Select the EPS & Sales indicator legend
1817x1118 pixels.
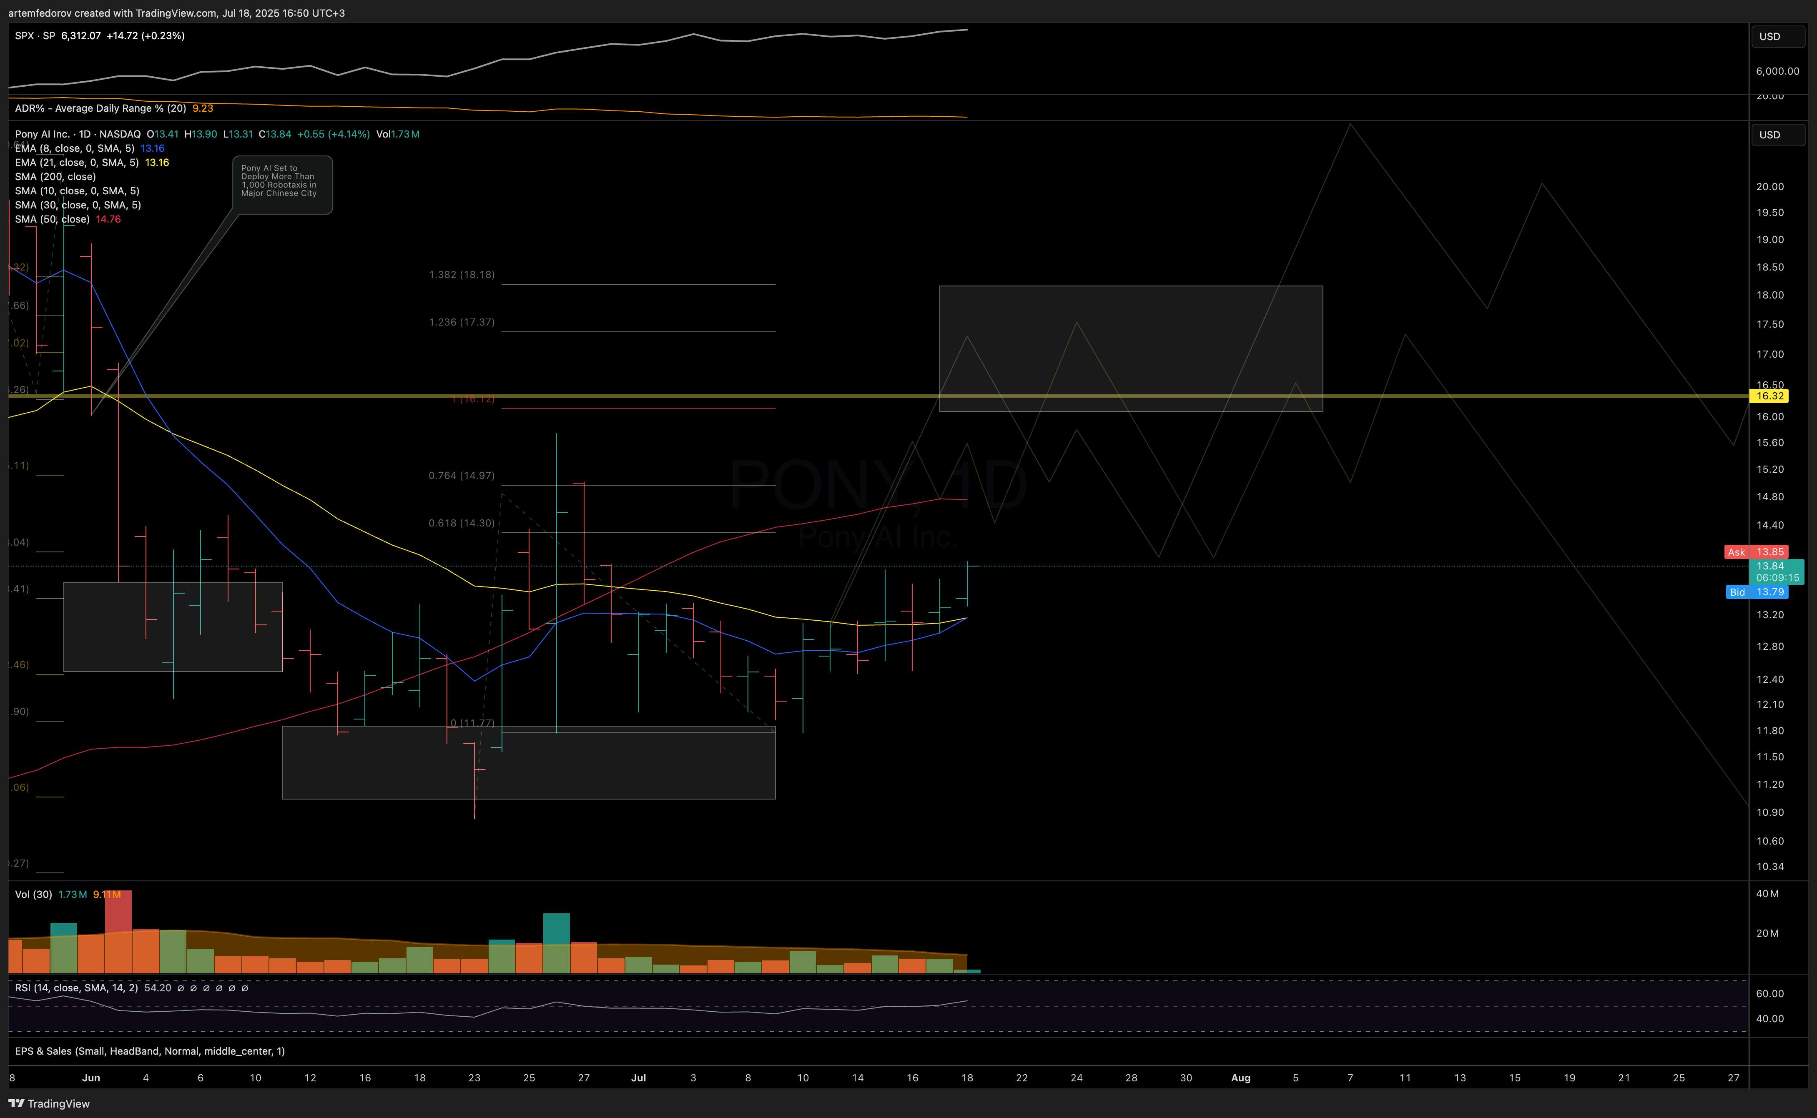tap(149, 1051)
